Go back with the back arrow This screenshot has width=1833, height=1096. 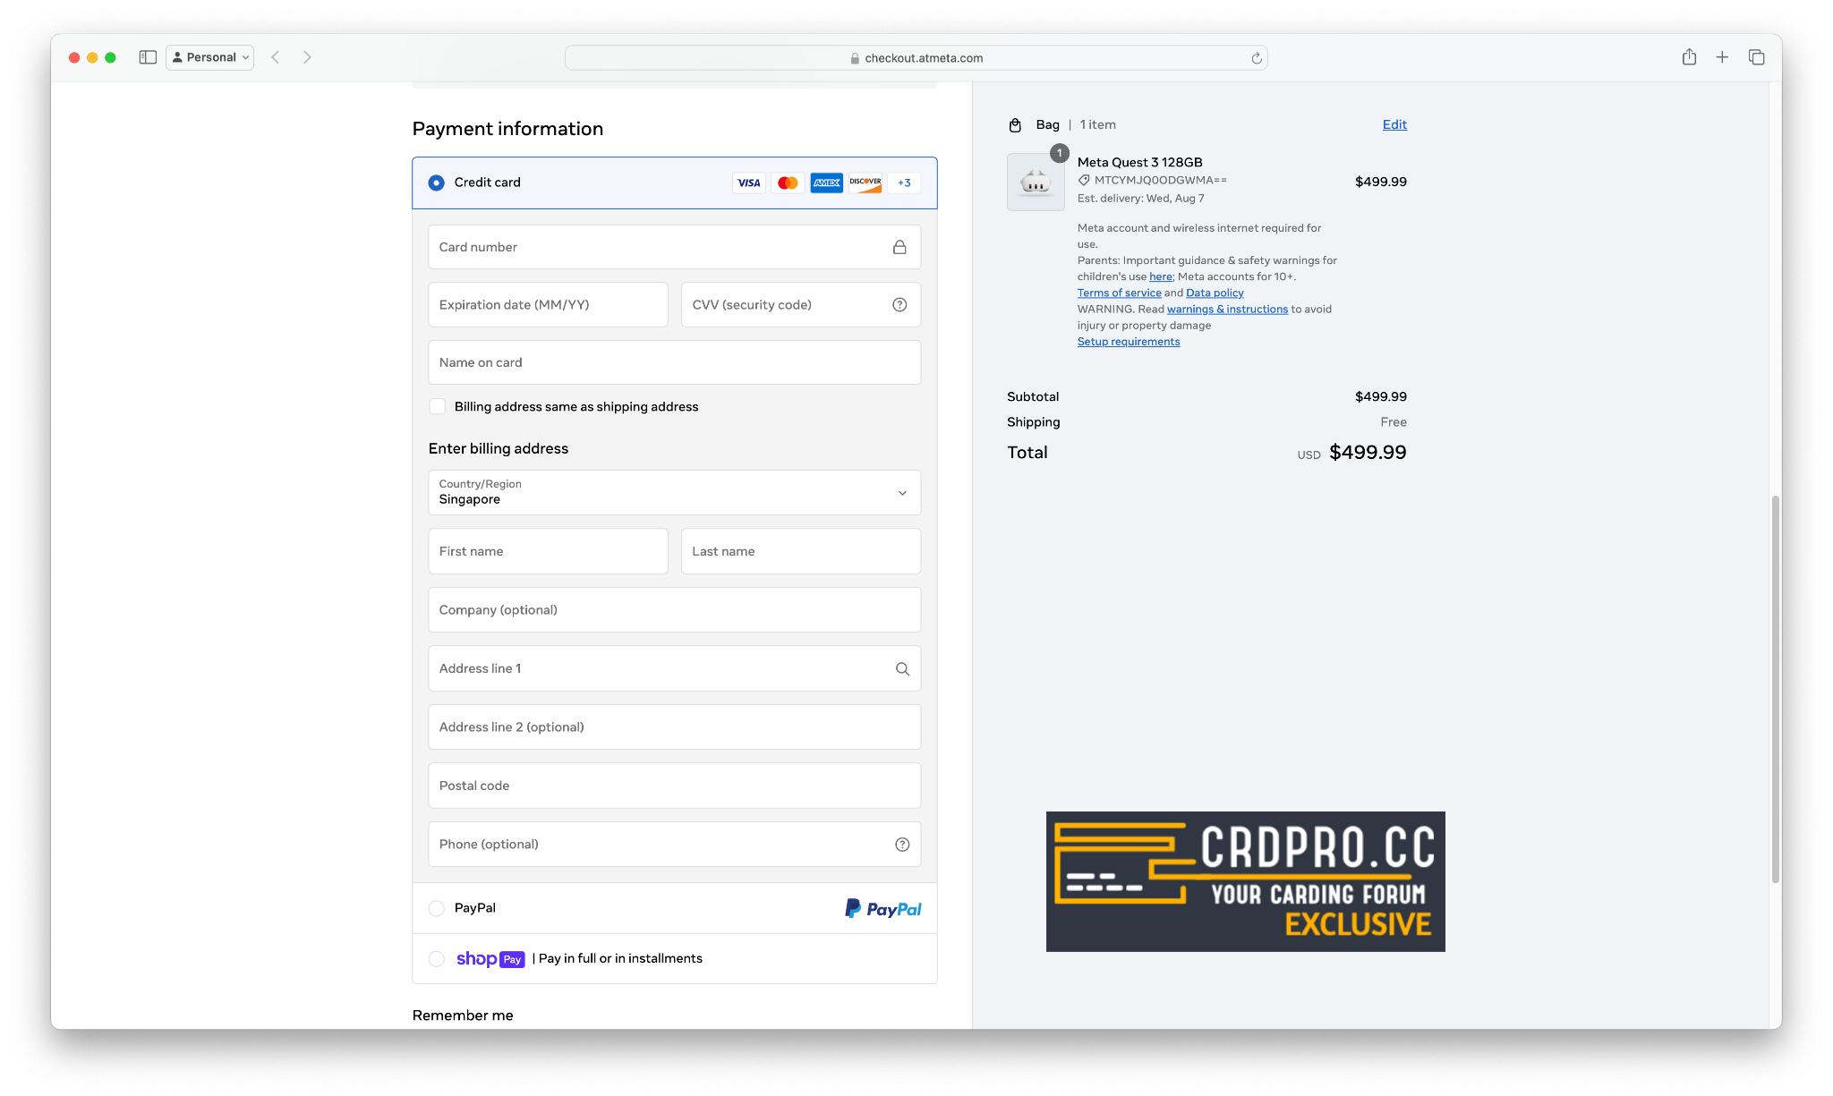pos(276,57)
